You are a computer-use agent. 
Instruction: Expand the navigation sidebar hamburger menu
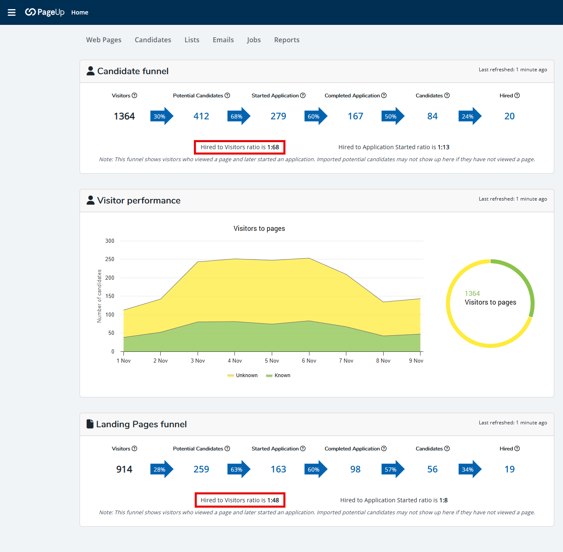pyautogui.click(x=12, y=12)
